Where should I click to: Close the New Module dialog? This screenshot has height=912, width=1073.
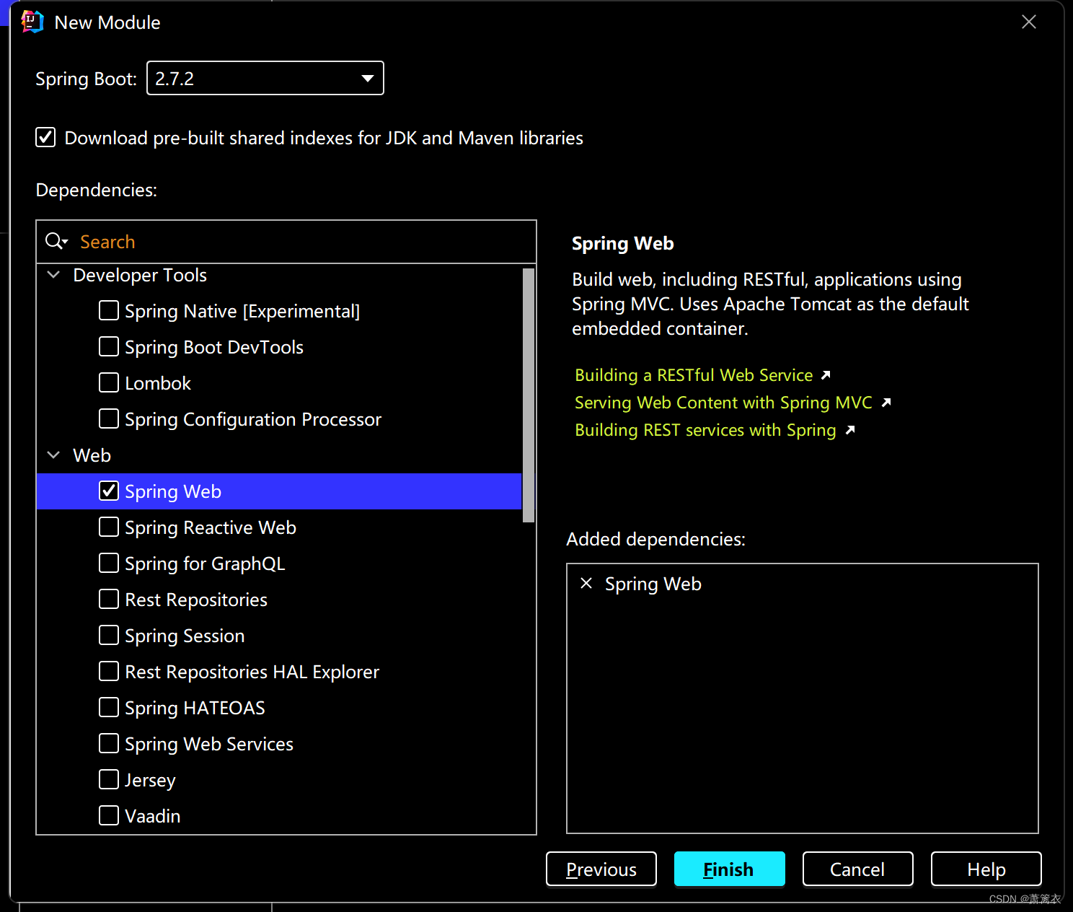click(1029, 22)
